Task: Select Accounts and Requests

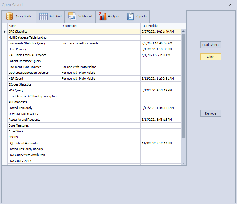Action: point(94,120)
